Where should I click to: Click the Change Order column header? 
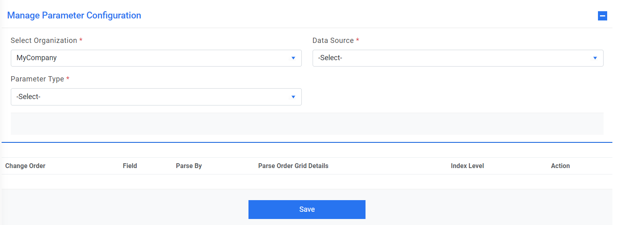click(x=25, y=166)
